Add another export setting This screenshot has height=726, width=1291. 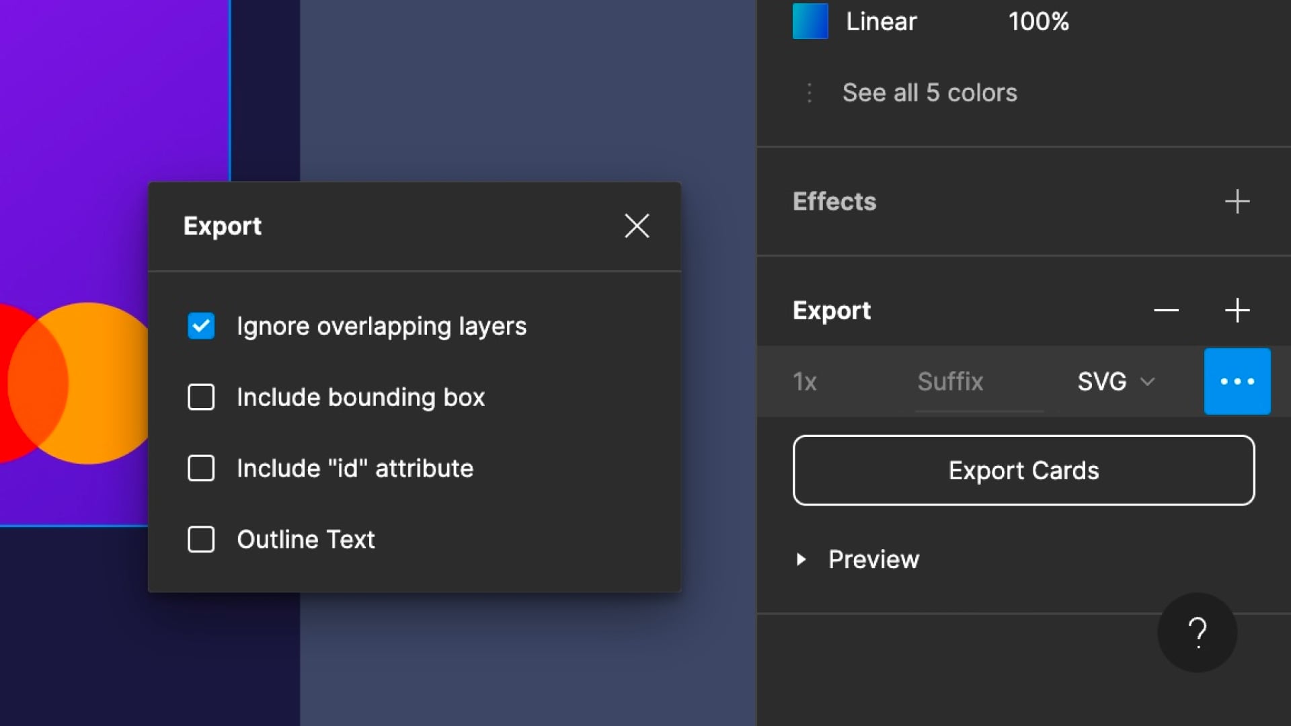click(1238, 310)
